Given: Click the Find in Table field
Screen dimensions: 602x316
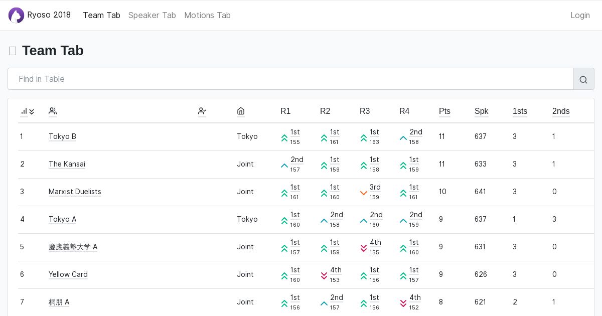Looking at the screenshot, I should coord(291,79).
